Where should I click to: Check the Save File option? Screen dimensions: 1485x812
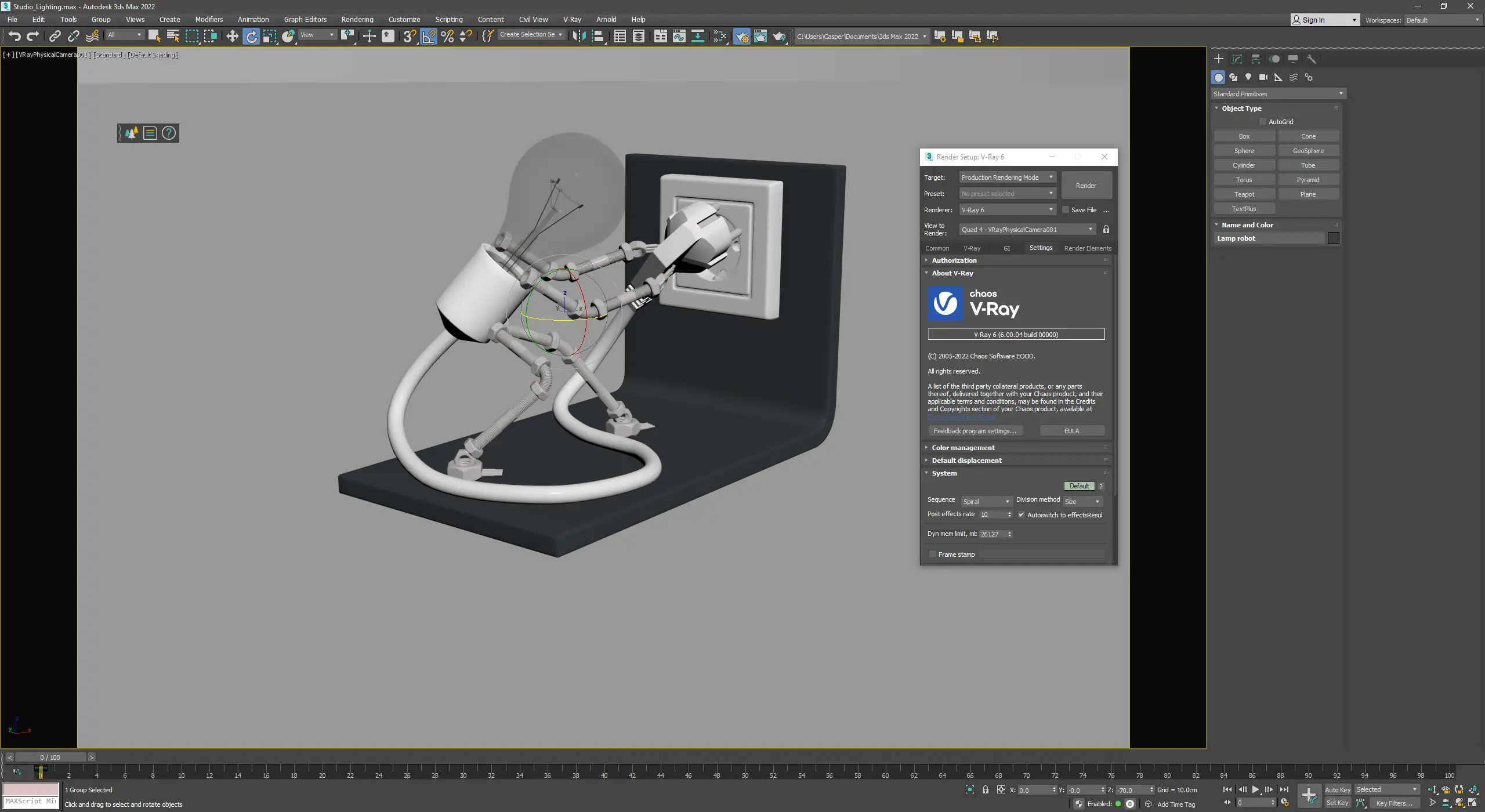pyautogui.click(x=1066, y=210)
